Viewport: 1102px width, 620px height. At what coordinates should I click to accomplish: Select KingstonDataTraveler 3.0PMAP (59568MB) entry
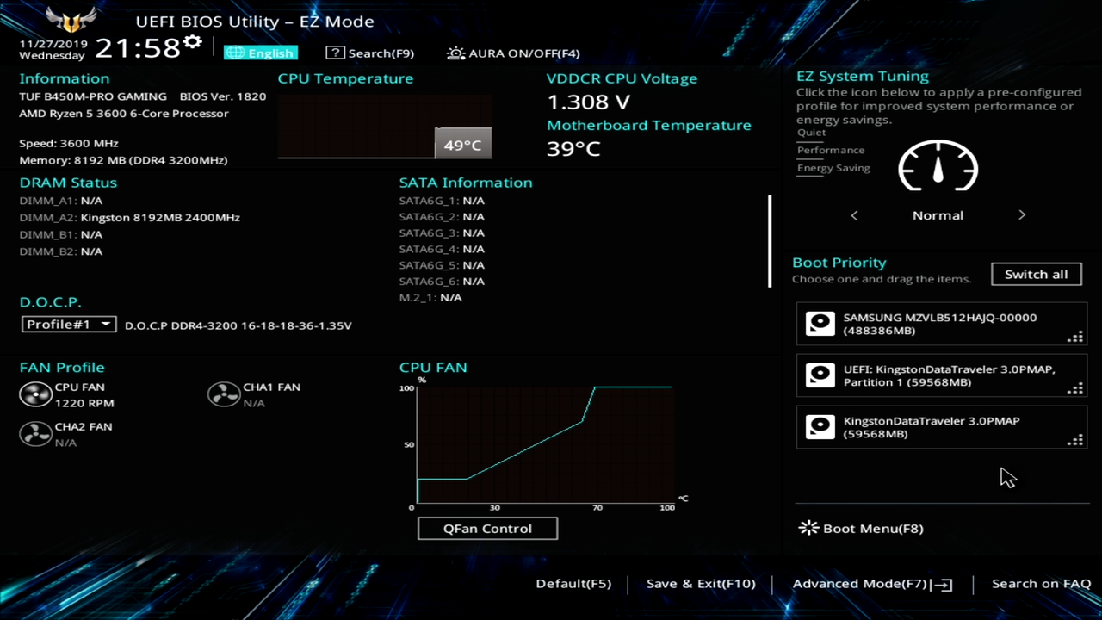click(942, 427)
